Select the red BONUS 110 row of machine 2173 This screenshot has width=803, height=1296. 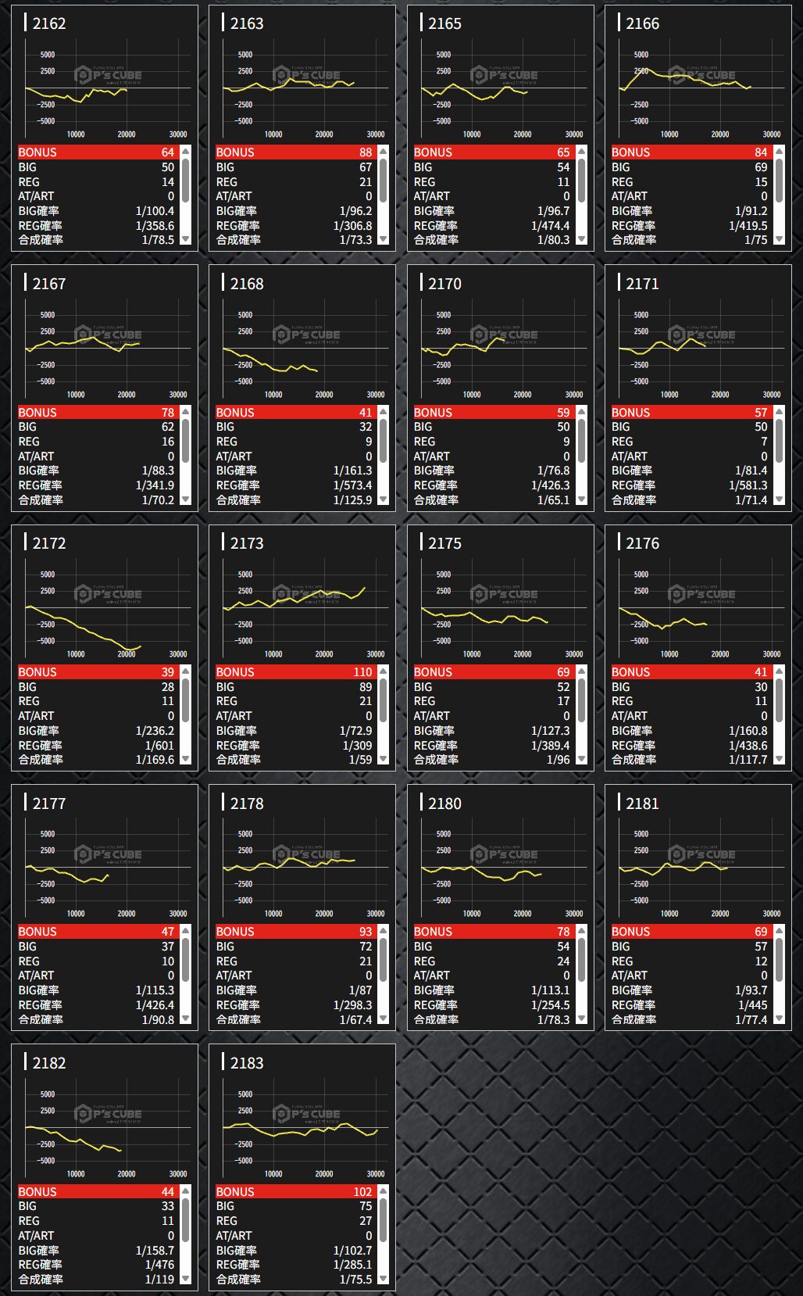point(295,671)
